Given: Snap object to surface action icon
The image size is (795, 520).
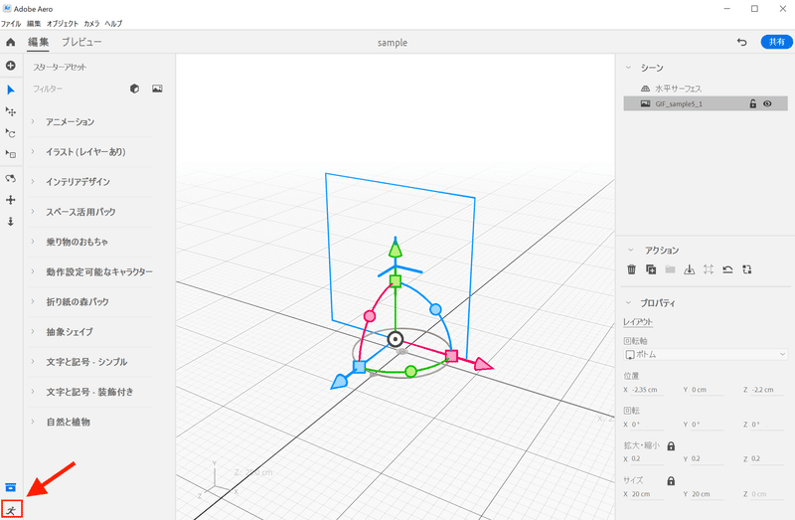Looking at the screenshot, I should 689,269.
